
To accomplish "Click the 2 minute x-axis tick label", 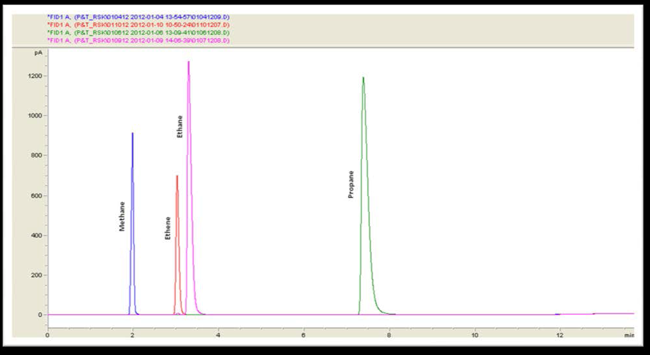I will pos(133,334).
